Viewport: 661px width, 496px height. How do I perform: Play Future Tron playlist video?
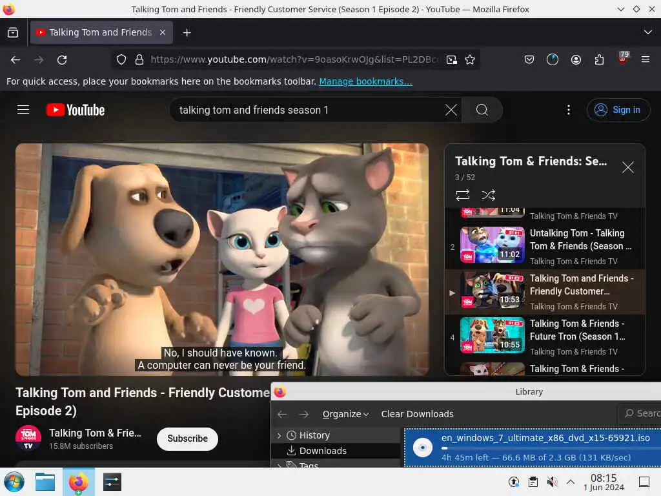[x=545, y=337]
